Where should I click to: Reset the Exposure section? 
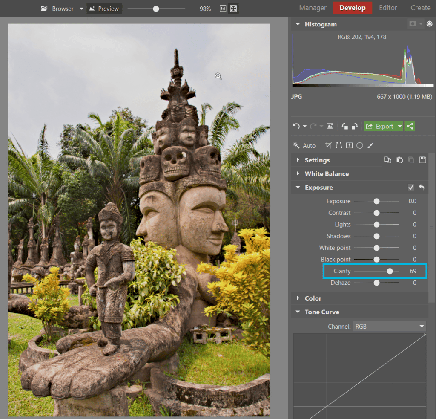pyautogui.click(x=422, y=187)
